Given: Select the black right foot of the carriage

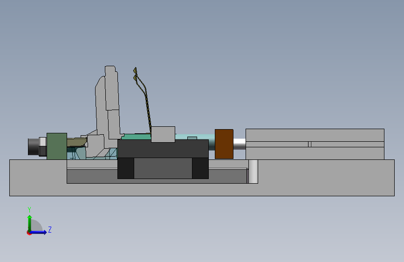Looking at the screenshot, I should coord(200,168).
